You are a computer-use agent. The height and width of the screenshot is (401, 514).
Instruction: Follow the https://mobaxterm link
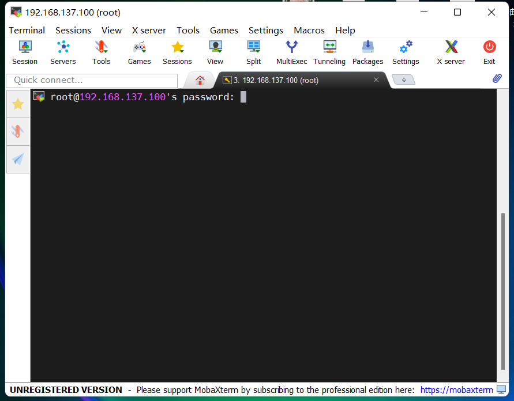pos(456,390)
